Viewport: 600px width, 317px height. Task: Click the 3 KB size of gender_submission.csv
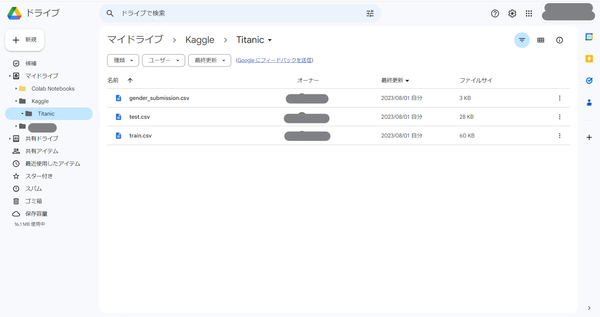point(465,98)
